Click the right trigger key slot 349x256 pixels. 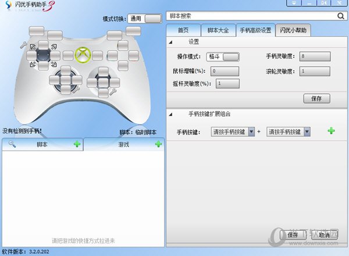[x=133, y=31]
